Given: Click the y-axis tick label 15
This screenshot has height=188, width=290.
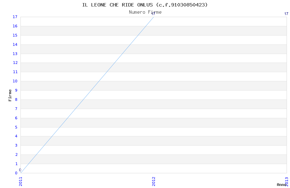Looking at the screenshot, I should (15, 35).
